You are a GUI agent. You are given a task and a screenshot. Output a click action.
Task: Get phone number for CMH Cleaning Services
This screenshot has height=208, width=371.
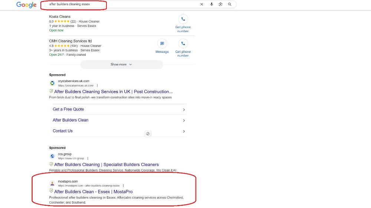pyautogui.click(x=183, y=44)
